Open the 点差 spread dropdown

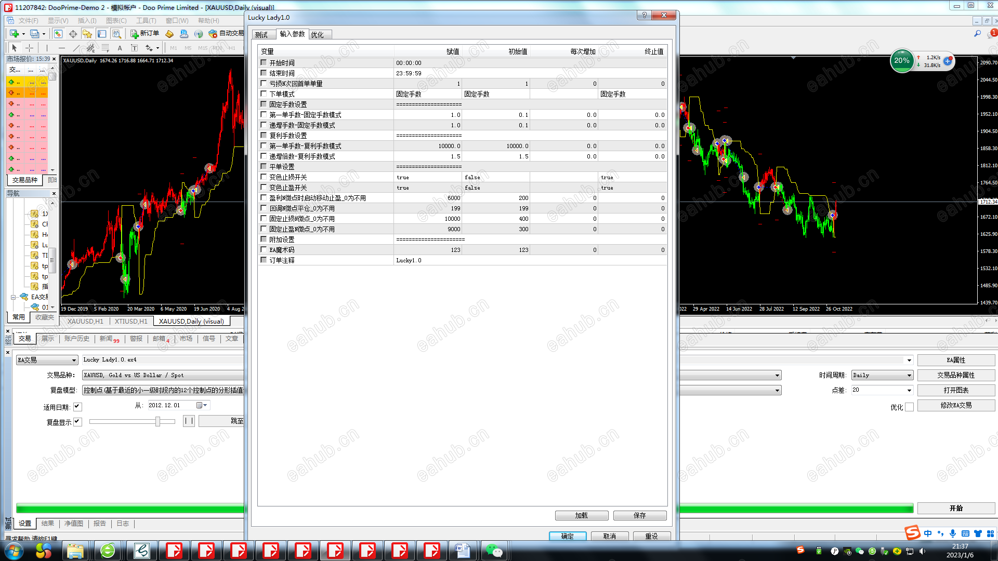[909, 390]
